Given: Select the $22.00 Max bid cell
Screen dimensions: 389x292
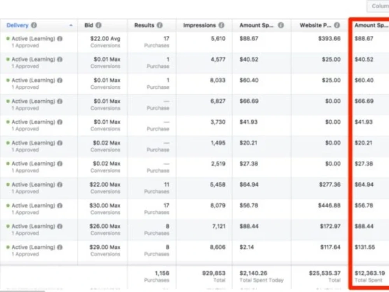Looking at the screenshot, I should [105, 185].
